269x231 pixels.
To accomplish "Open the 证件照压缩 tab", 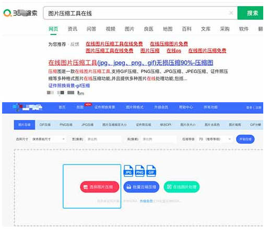I will click(x=144, y=125).
